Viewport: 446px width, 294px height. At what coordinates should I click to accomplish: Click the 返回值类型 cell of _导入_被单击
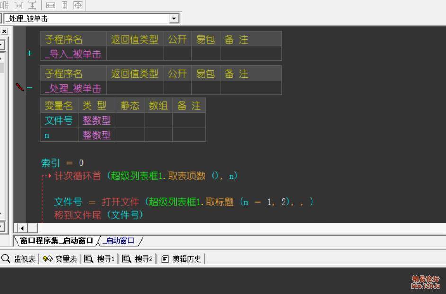click(135, 54)
